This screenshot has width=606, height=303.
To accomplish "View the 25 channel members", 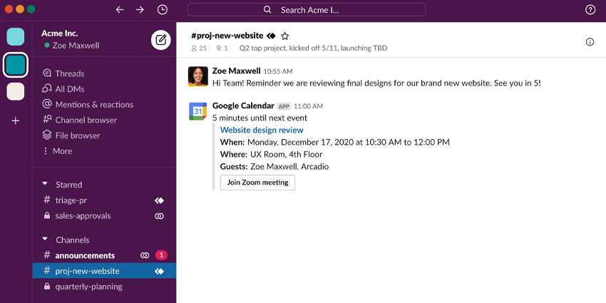I will tap(199, 48).
